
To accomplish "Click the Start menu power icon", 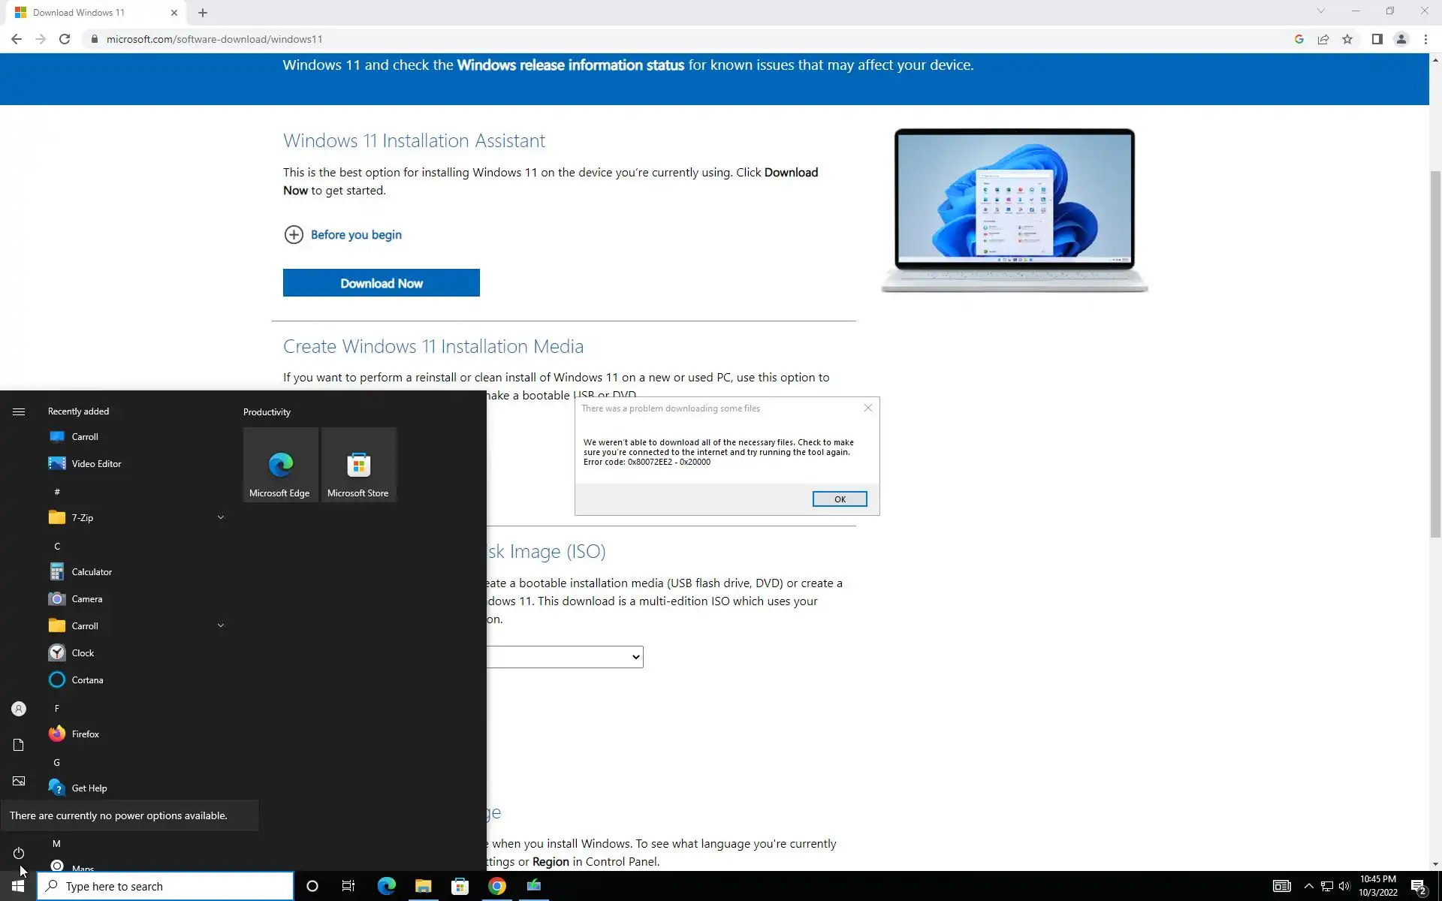I will (x=19, y=853).
